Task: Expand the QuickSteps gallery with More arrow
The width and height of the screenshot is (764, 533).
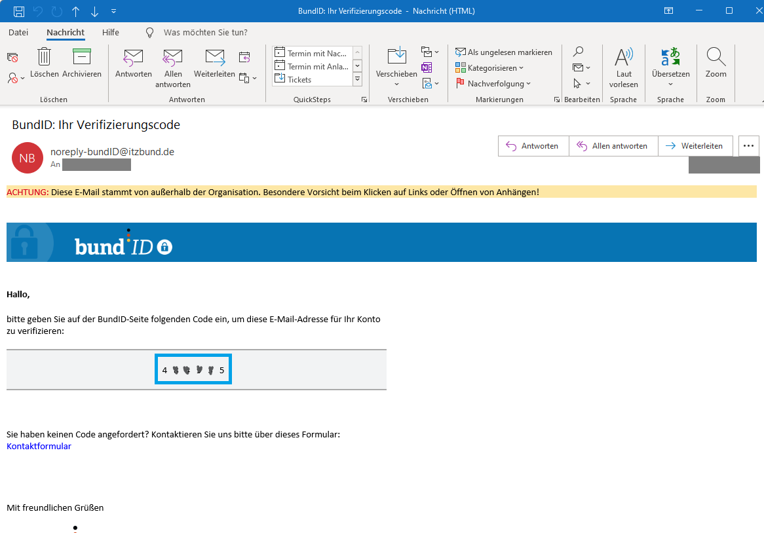Action: point(357,79)
